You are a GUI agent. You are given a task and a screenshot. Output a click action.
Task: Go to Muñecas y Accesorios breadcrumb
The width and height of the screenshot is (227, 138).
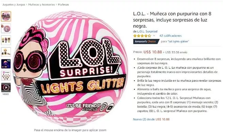tap(41, 5)
